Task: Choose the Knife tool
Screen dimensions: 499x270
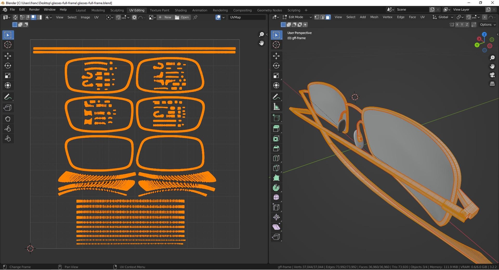Action: click(276, 168)
